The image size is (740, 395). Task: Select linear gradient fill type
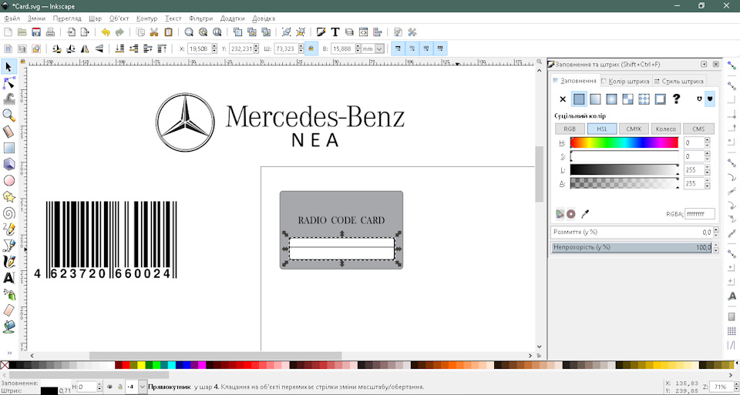[x=595, y=99]
